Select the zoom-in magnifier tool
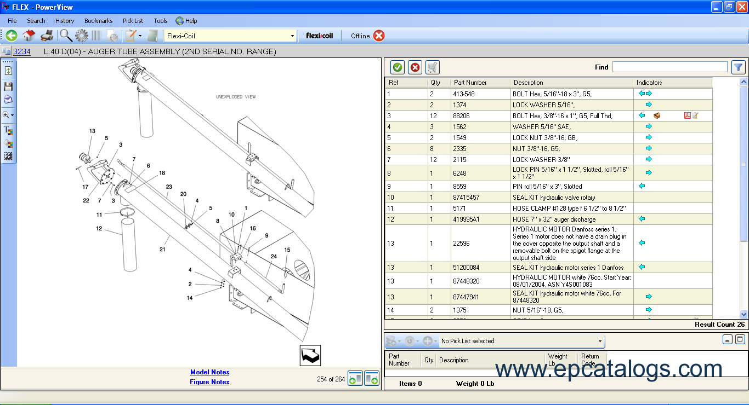749x405 pixels. 6,115
